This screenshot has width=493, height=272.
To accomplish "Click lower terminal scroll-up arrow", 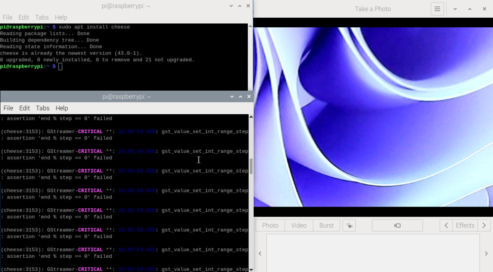I will 251,117.
